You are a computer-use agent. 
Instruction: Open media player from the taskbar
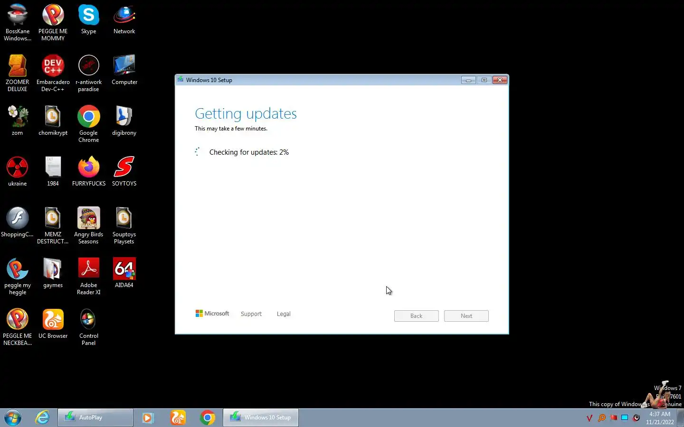(x=147, y=418)
